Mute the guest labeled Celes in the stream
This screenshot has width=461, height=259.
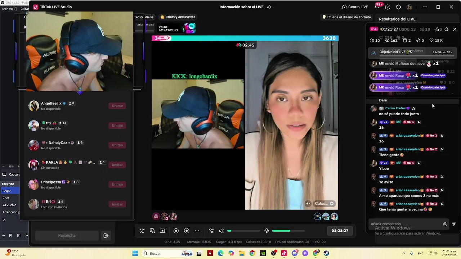point(308,204)
